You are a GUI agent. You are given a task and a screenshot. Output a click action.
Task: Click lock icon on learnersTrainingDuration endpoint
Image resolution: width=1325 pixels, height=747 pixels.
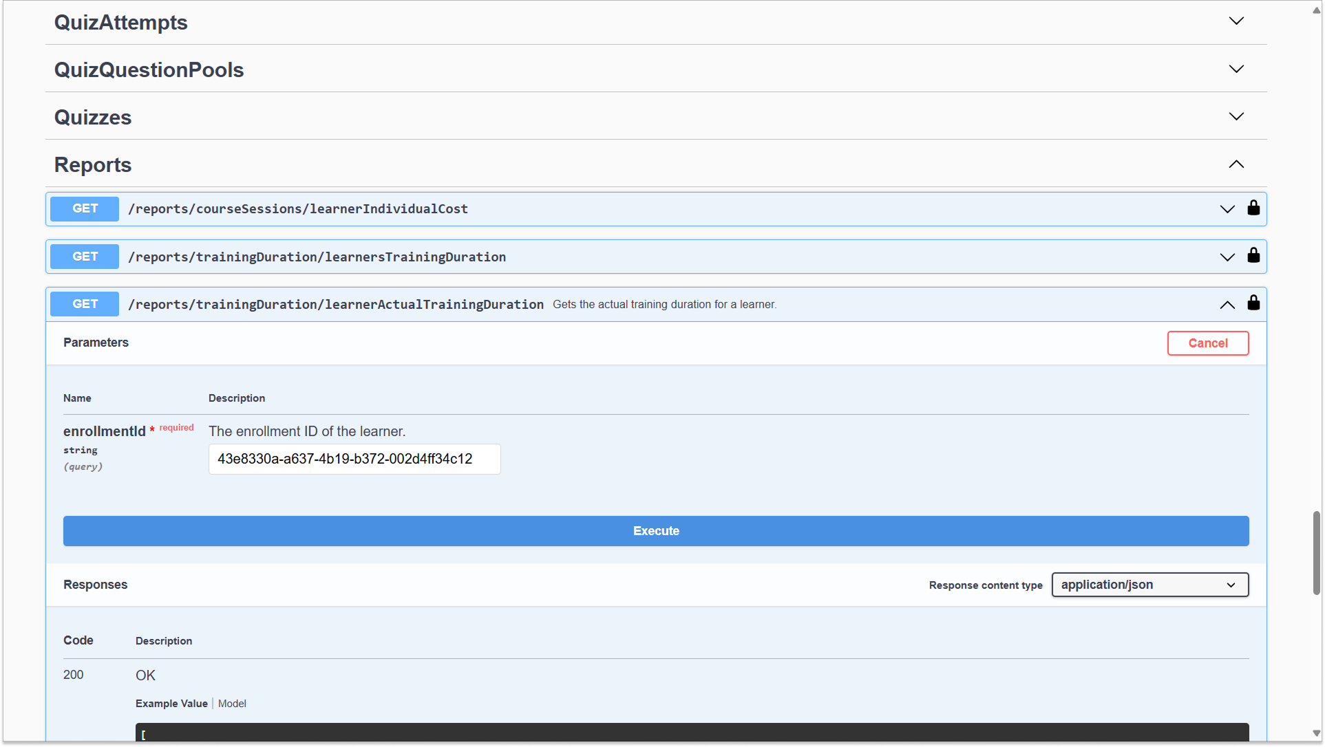point(1253,256)
